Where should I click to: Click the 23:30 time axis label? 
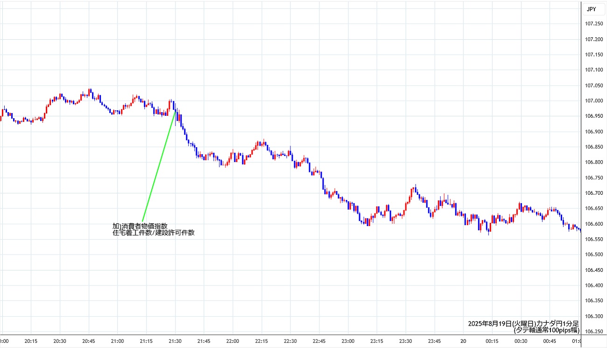coord(406,341)
